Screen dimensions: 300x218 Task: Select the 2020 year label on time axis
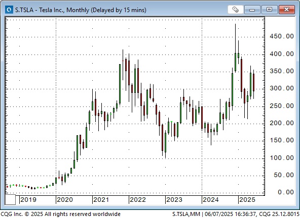(65, 200)
